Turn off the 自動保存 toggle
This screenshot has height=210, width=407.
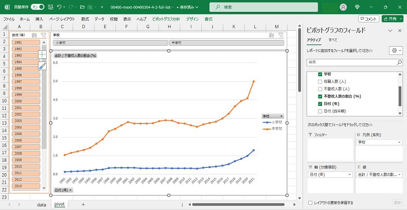click(x=37, y=7)
